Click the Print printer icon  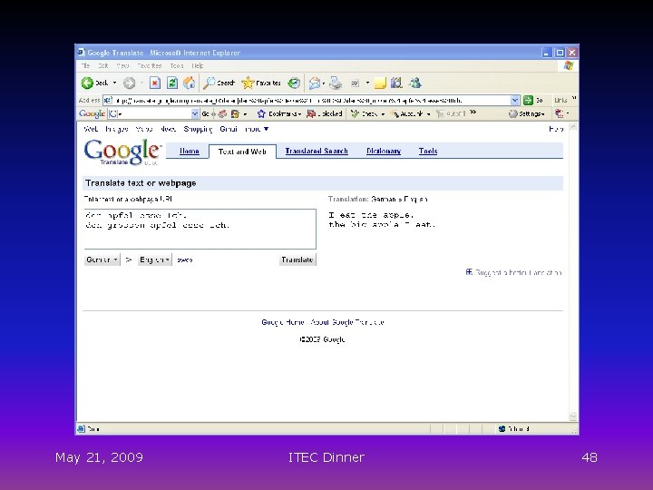coord(336,83)
